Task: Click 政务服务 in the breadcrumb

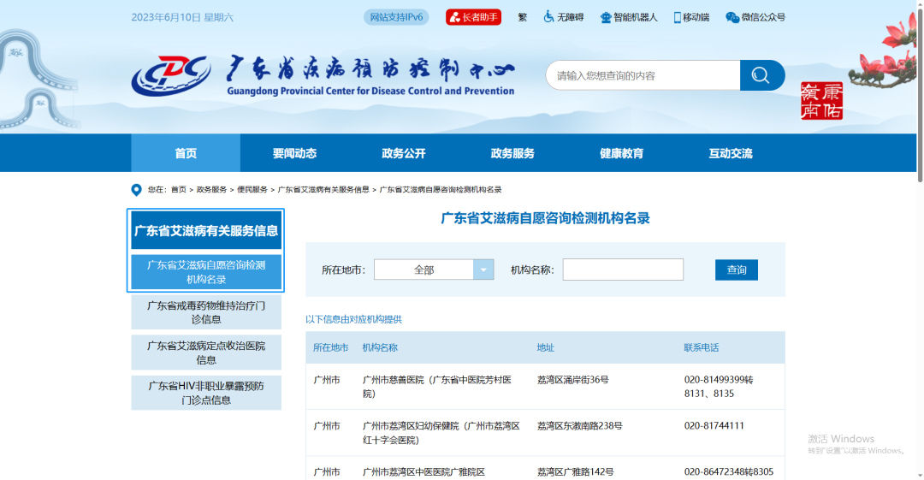Action: [211, 190]
